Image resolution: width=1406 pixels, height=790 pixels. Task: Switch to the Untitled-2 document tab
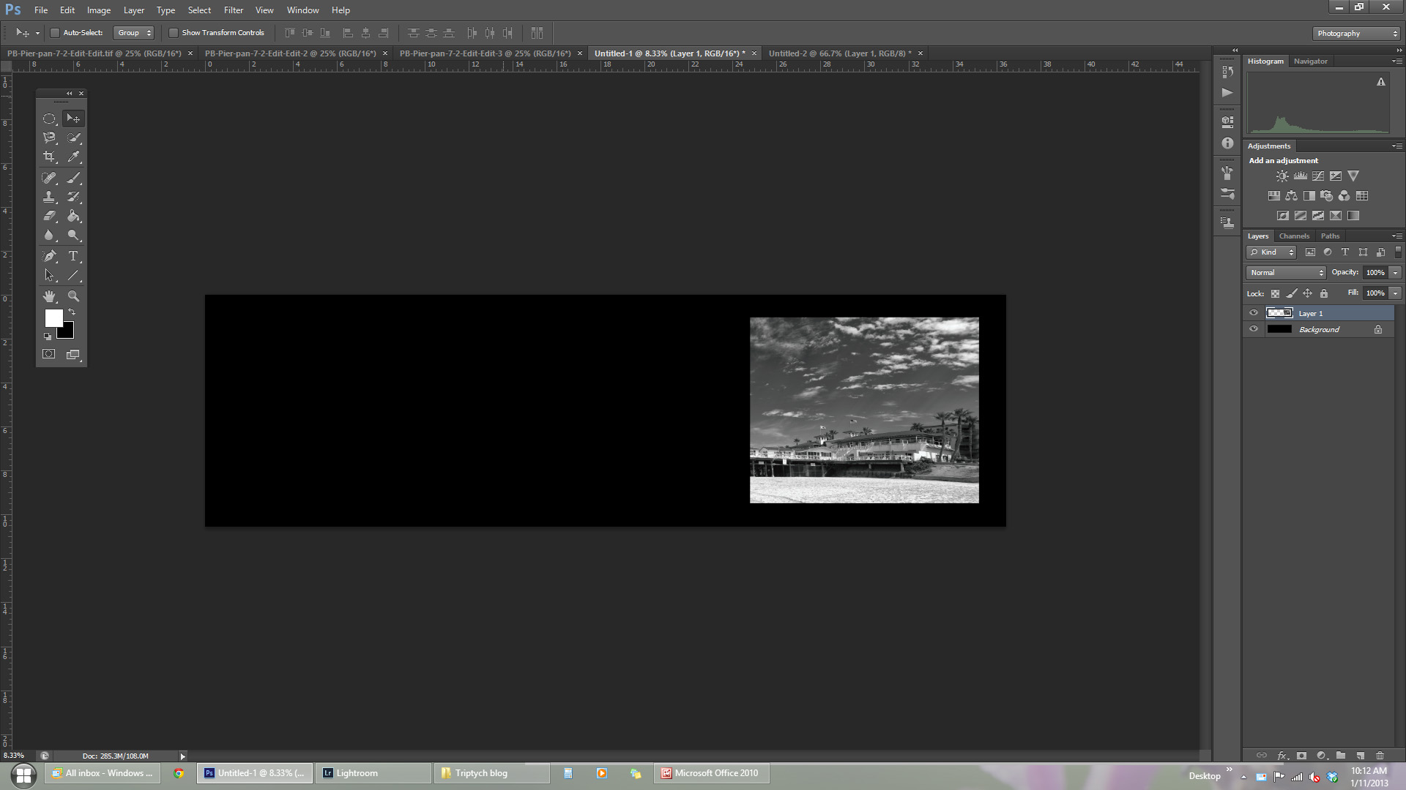pyautogui.click(x=839, y=53)
